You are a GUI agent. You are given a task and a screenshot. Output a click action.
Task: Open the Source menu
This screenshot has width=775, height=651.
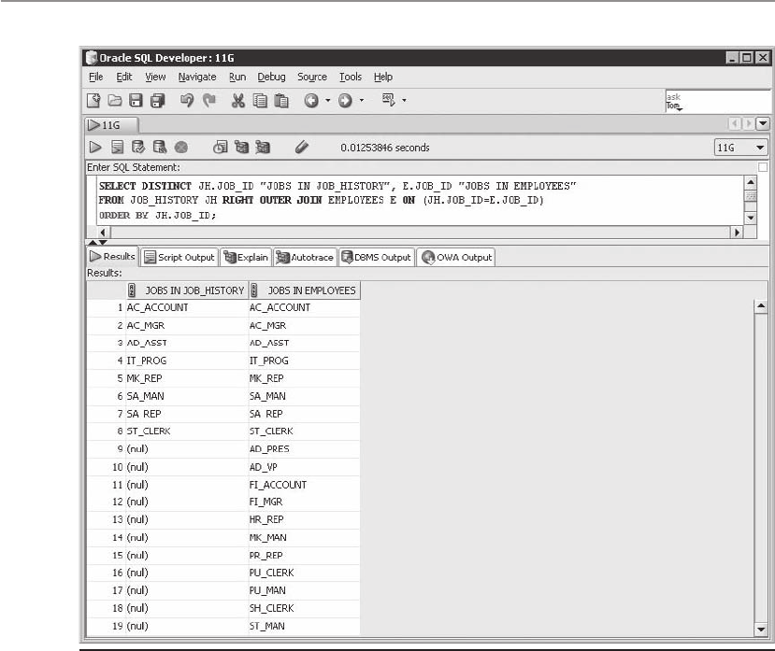click(x=312, y=77)
